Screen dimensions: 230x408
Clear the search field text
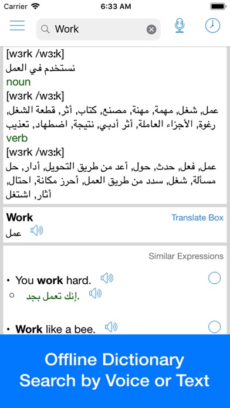151,29
